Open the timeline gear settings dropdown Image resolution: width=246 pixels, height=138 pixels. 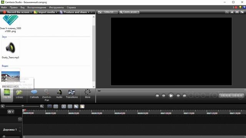click(x=11, y=112)
